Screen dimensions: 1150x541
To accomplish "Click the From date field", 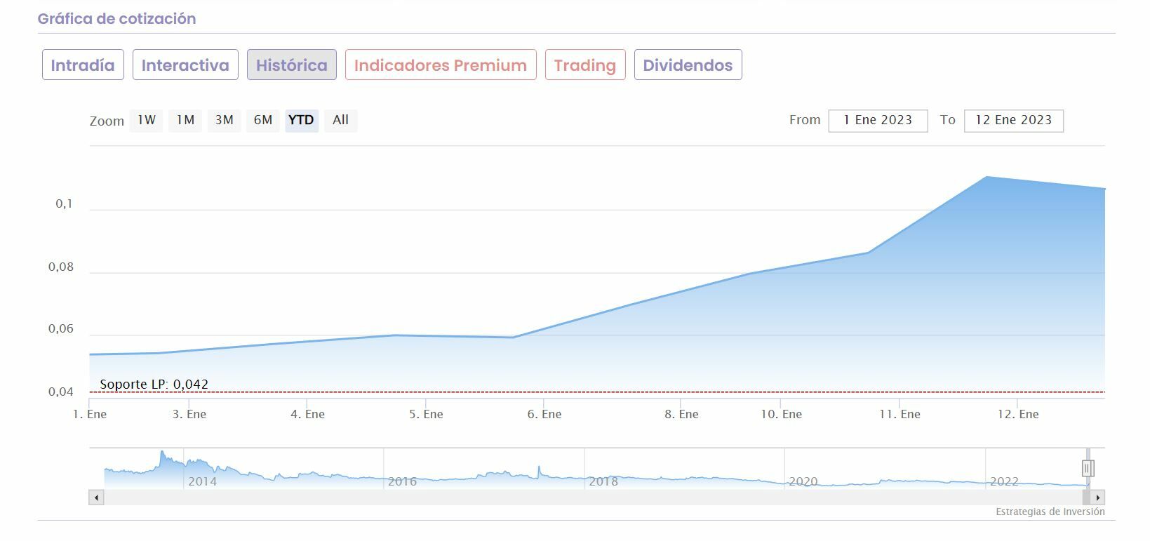I will pos(878,120).
